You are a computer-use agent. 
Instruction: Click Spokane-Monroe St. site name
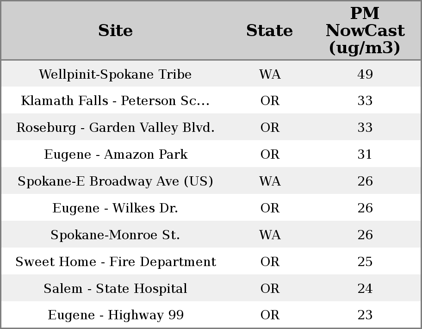point(115,235)
